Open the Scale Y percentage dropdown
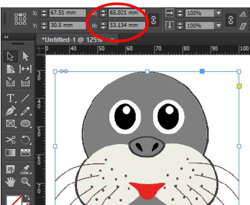The width and height of the screenshot is (250, 205). coord(218,26)
